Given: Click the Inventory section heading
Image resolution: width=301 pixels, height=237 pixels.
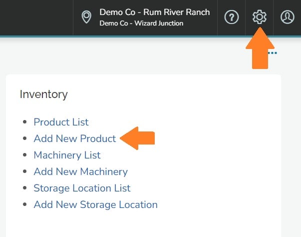Looking at the screenshot, I should [43, 94].
